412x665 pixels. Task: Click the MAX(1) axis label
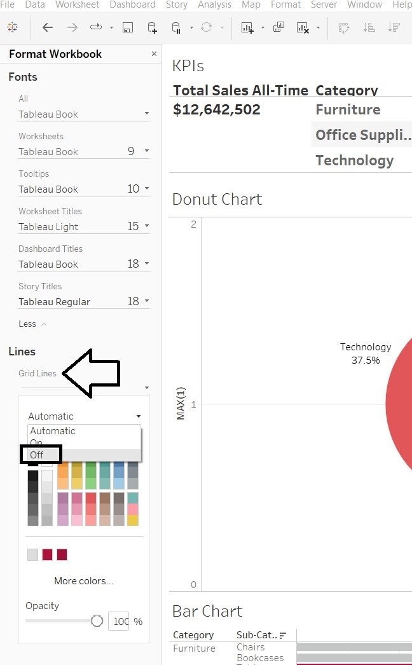pos(181,403)
